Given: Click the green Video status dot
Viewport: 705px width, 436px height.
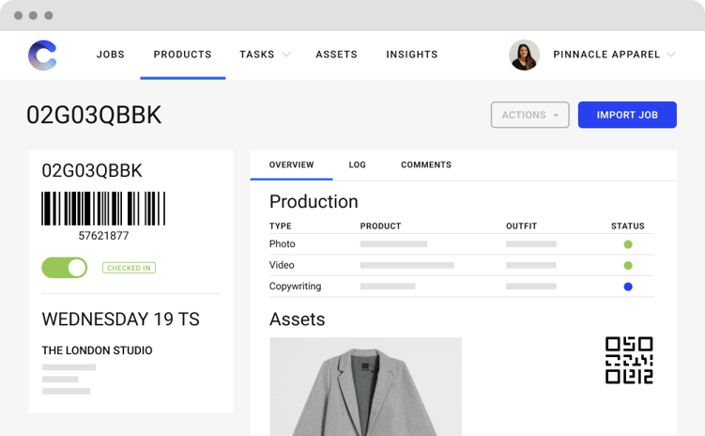Looking at the screenshot, I should (x=628, y=266).
